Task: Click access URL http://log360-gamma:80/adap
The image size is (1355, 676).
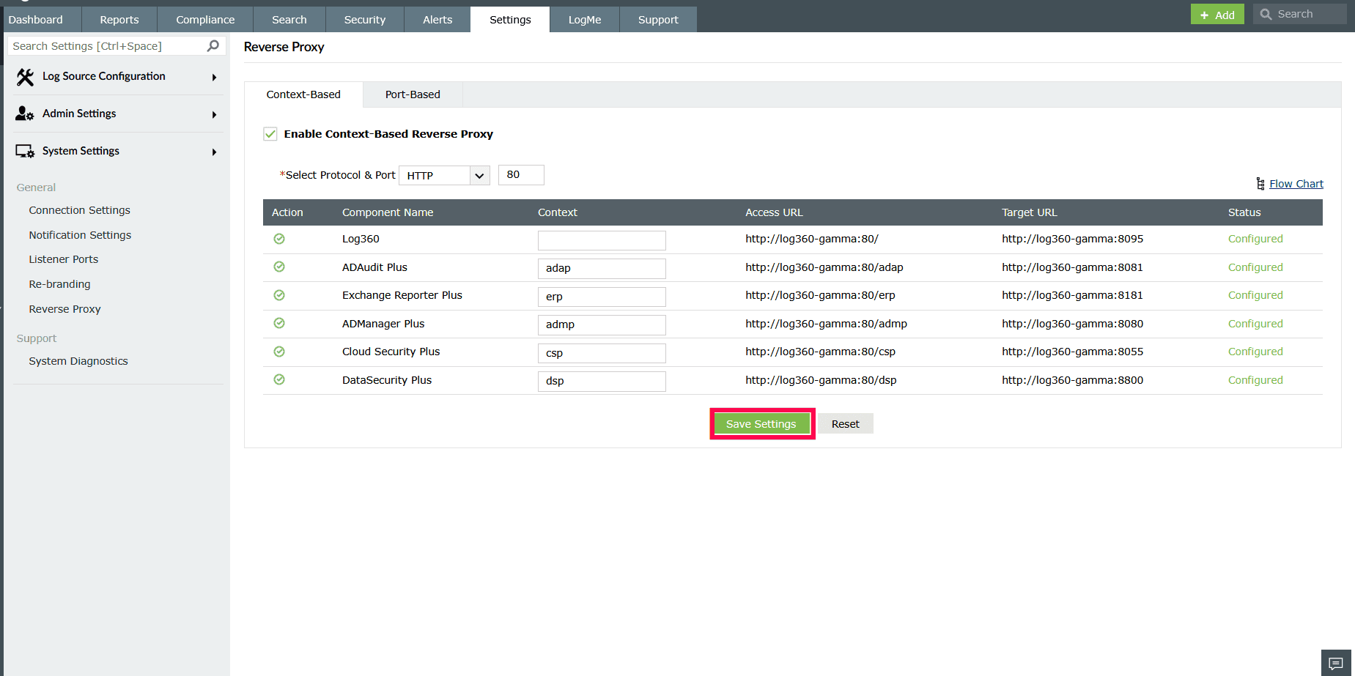Action: pyautogui.click(x=824, y=267)
